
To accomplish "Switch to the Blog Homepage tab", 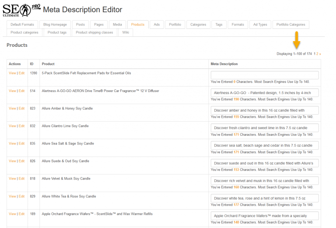I will [x=55, y=25].
